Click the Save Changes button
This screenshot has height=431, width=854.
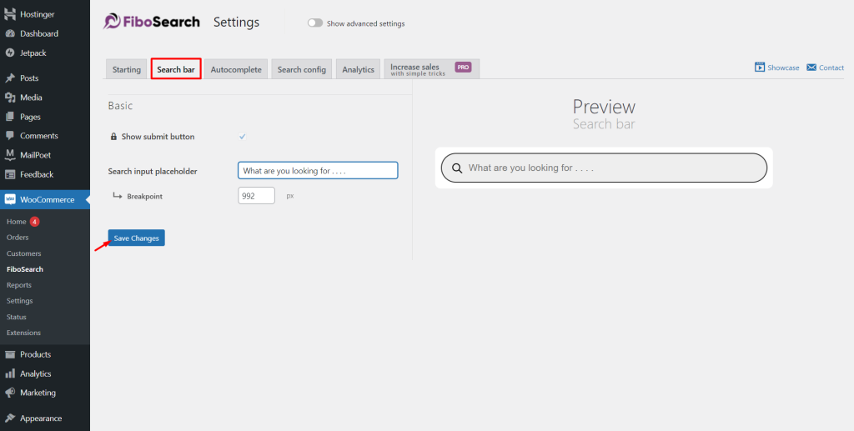(136, 238)
